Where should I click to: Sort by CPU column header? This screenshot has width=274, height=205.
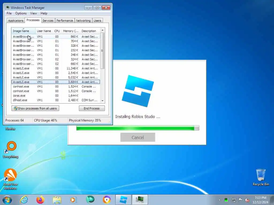pos(57,31)
